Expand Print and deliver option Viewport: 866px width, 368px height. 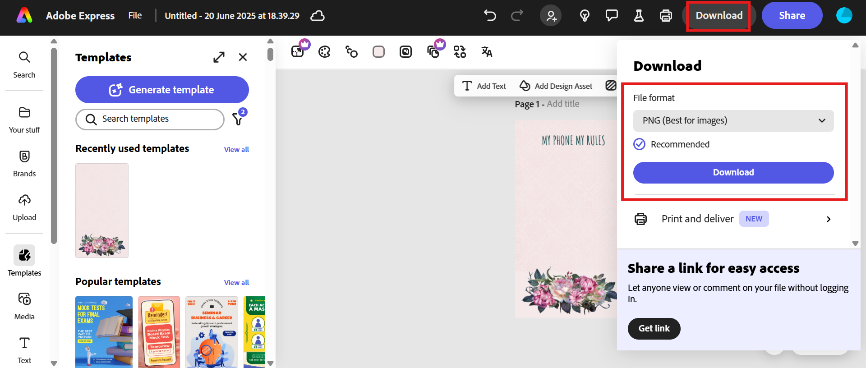click(733, 219)
